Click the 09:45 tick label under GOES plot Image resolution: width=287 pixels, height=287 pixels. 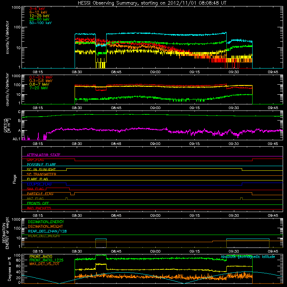tap(273, 144)
